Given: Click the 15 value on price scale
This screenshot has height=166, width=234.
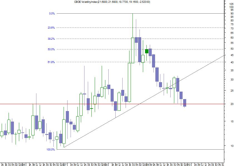Looking at the screenshot, I should (x=232, y=121).
